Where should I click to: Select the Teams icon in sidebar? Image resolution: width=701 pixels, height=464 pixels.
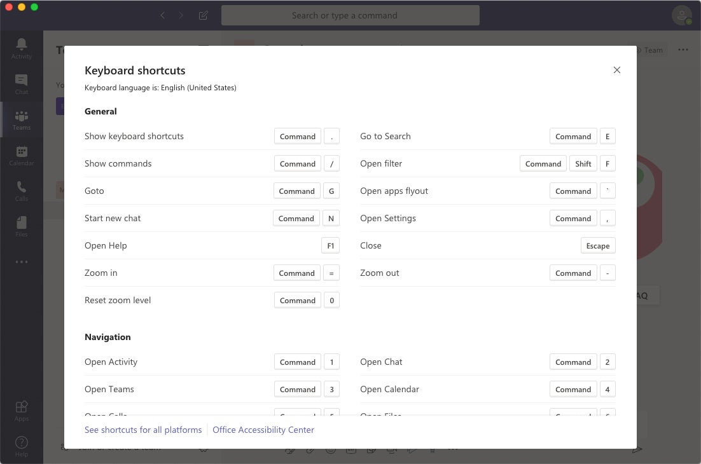click(22, 119)
